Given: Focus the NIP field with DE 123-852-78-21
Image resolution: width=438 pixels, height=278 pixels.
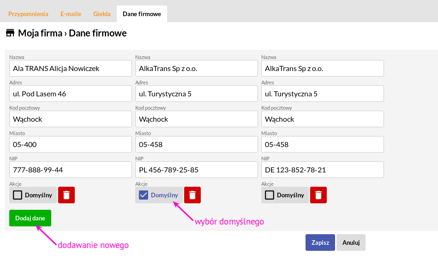Looking at the screenshot, I should tap(322, 170).
